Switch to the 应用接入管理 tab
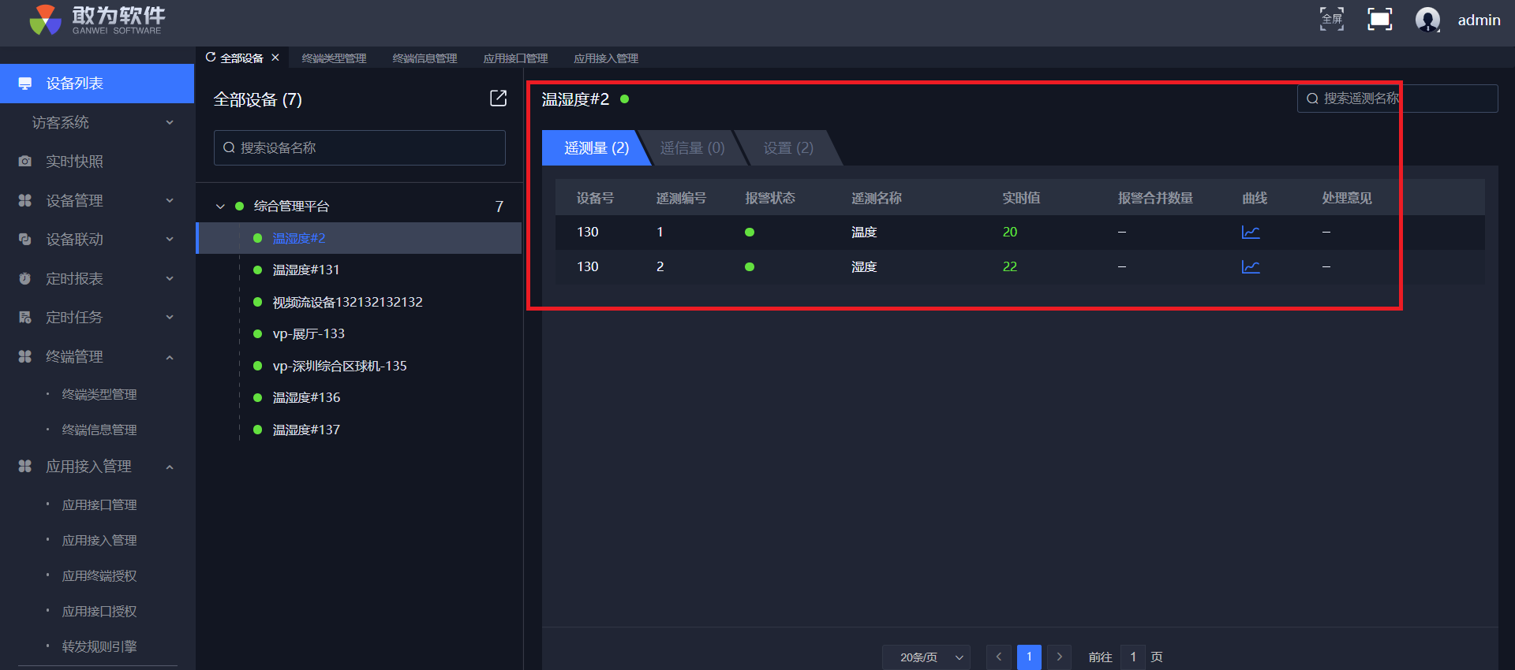This screenshot has width=1515, height=670. pyautogui.click(x=606, y=58)
